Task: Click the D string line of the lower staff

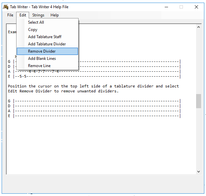Action: (94, 106)
